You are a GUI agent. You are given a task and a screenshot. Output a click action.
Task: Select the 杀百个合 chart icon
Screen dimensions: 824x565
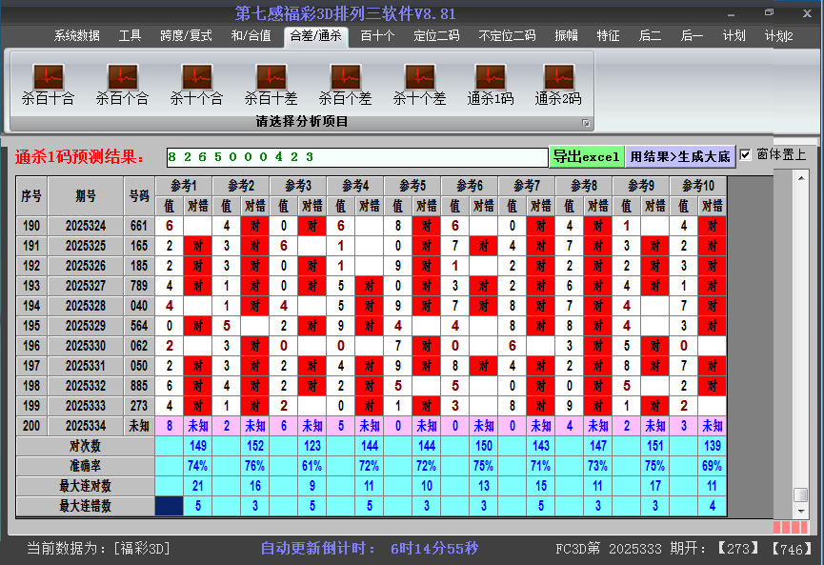point(122,78)
